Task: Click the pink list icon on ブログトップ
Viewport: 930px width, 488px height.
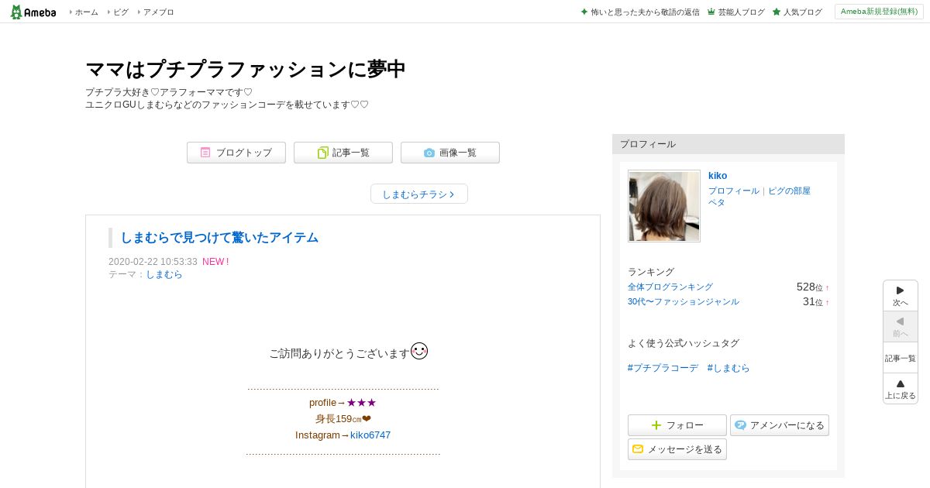Action: [205, 153]
